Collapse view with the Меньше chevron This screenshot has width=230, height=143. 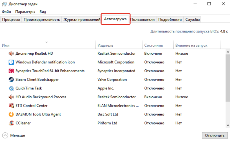tap(5, 135)
